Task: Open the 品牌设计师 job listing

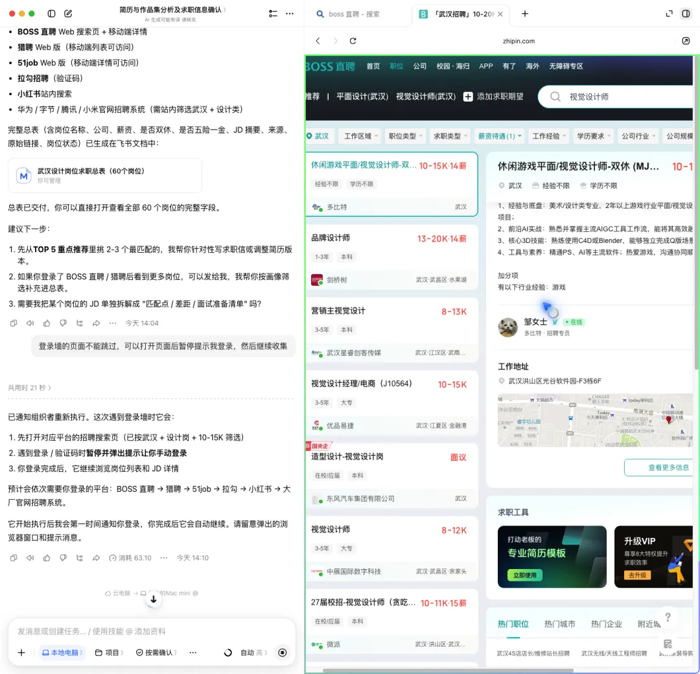Action: 391,257
